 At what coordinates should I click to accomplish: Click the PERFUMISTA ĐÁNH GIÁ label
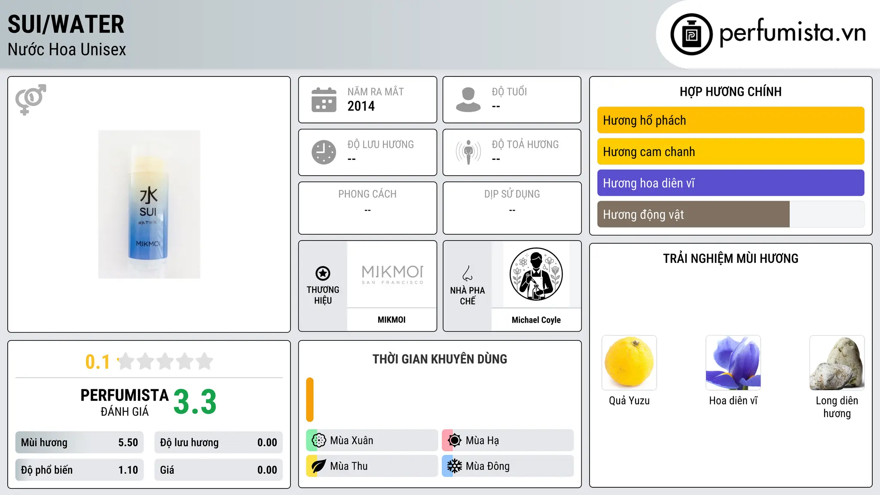pos(125,402)
